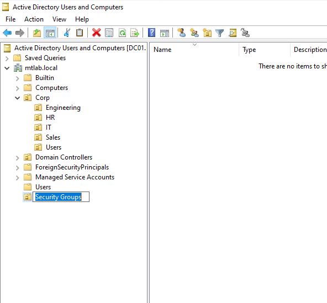Select the mtlab.local domain label
The width and height of the screenshot is (327, 303).
click(41, 68)
